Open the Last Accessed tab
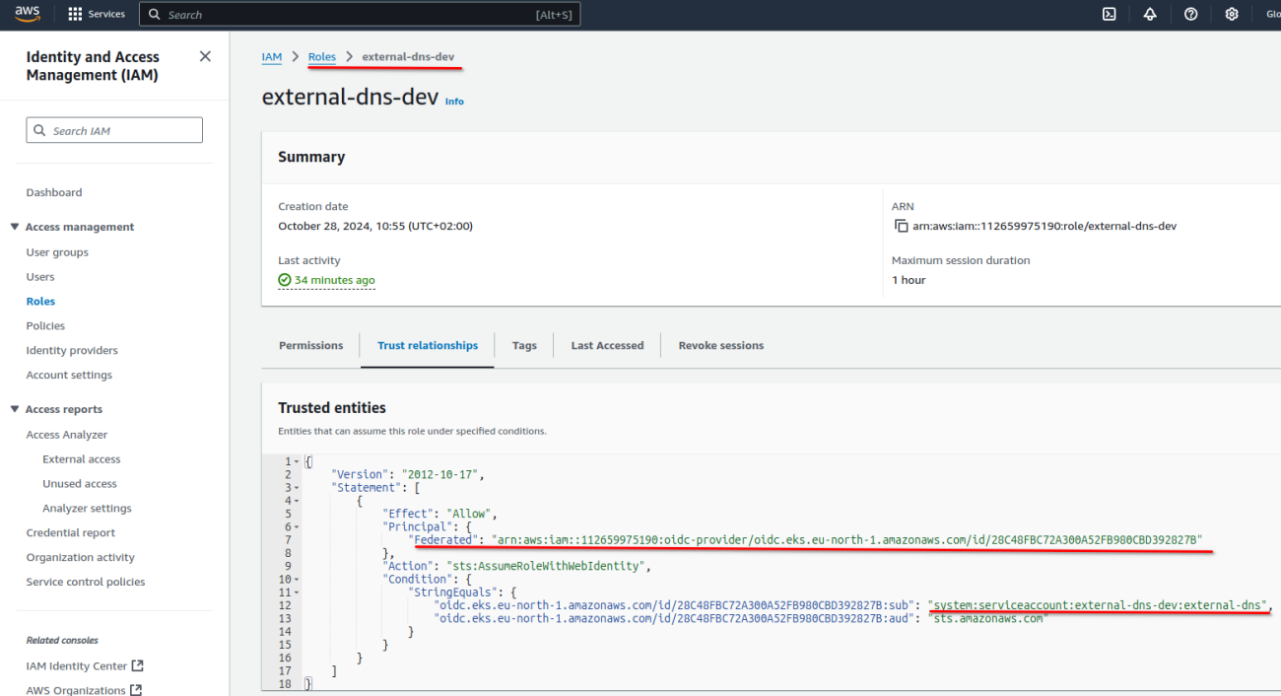 607,345
